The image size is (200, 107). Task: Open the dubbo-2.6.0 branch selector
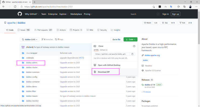point(30,40)
